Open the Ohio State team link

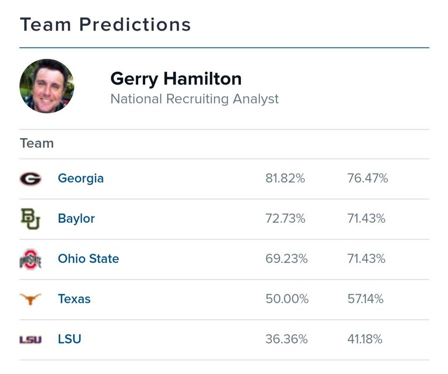(88, 259)
